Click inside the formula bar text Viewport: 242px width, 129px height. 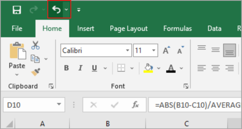click(x=195, y=105)
